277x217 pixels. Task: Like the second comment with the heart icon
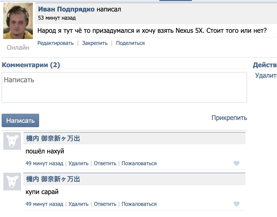236,204
